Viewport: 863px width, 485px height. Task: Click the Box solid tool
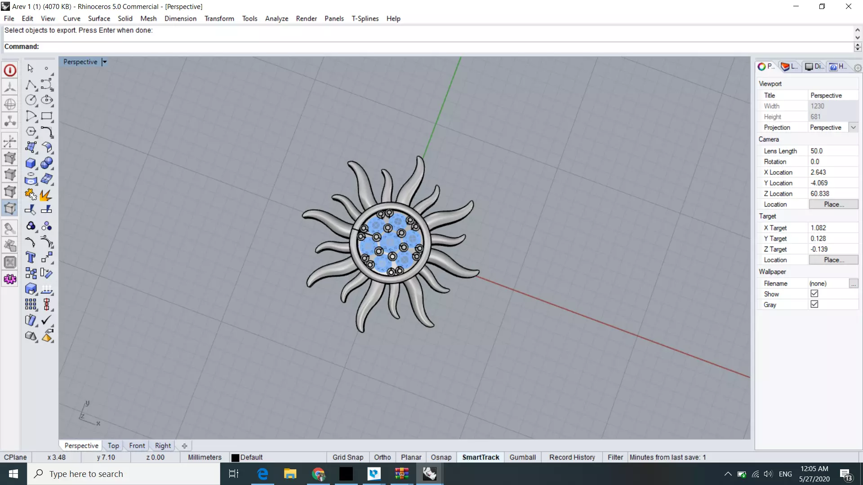coord(31,163)
